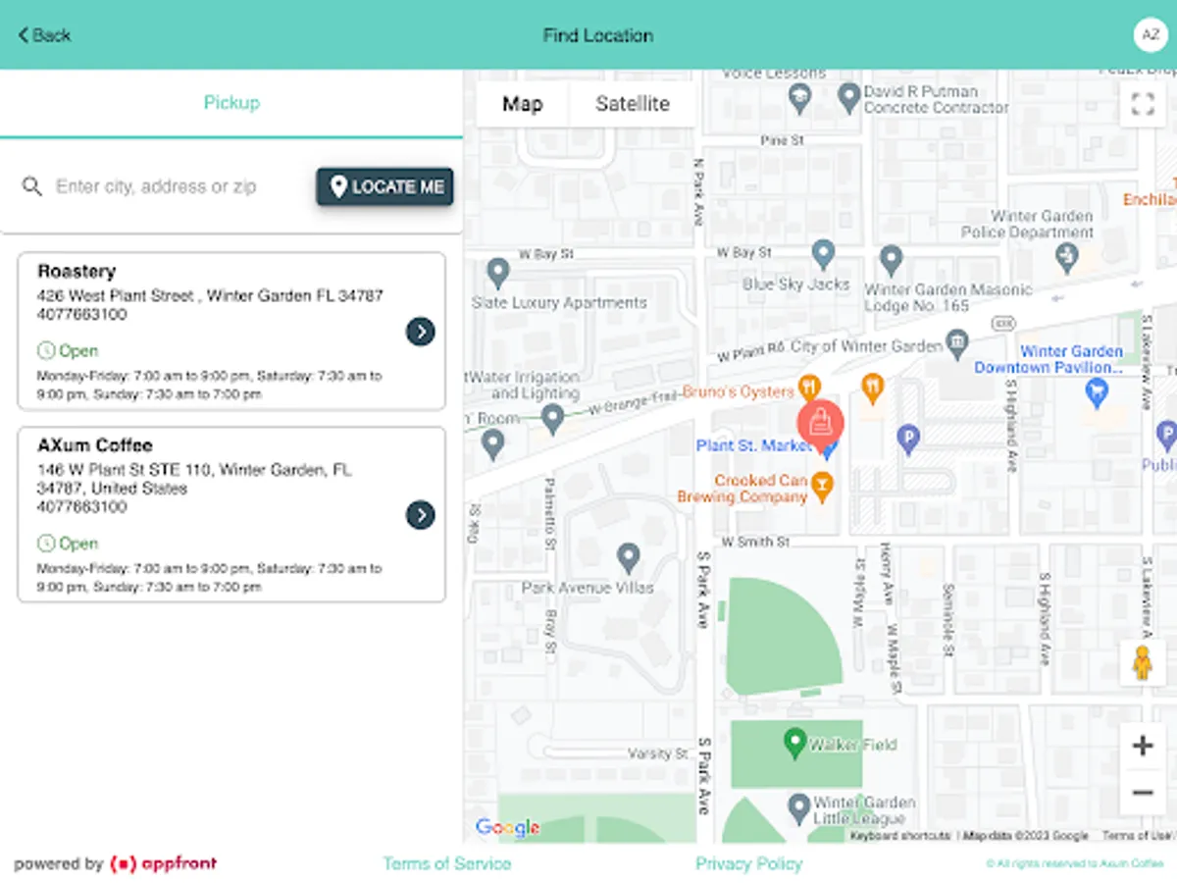Click the red store marker pin

tap(821, 423)
